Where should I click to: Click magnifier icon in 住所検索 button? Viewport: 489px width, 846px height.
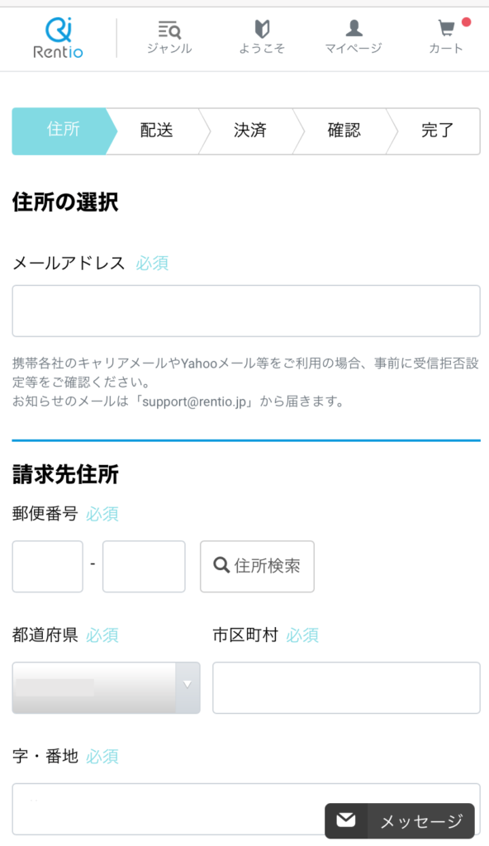(221, 565)
